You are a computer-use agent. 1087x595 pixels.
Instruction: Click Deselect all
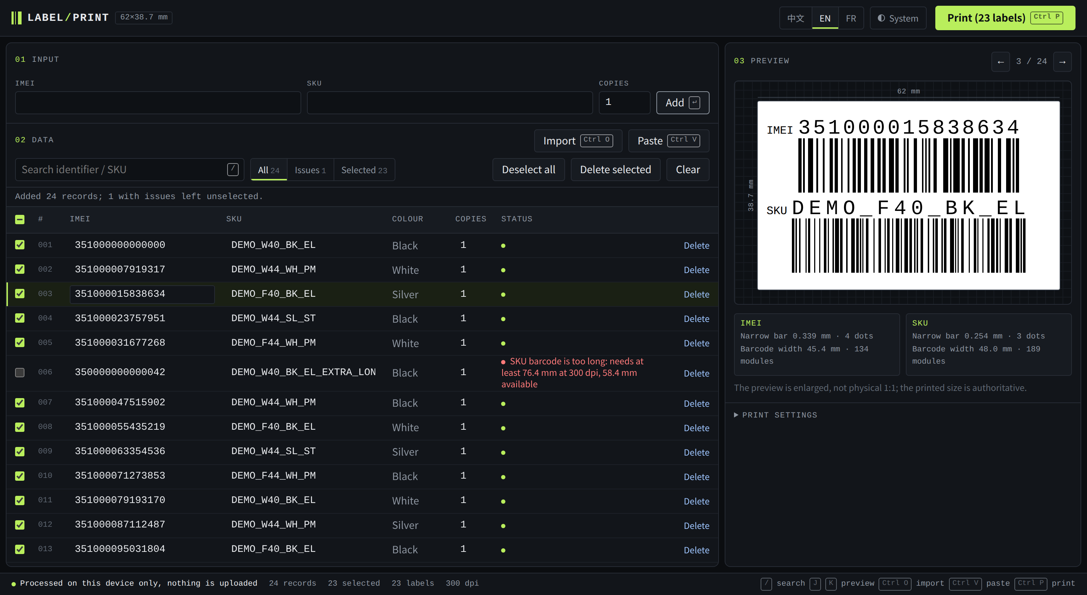(529, 170)
